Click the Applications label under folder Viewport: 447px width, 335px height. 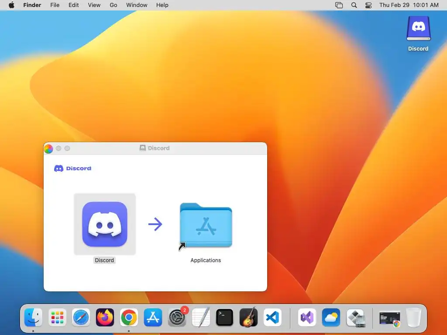coord(206,260)
